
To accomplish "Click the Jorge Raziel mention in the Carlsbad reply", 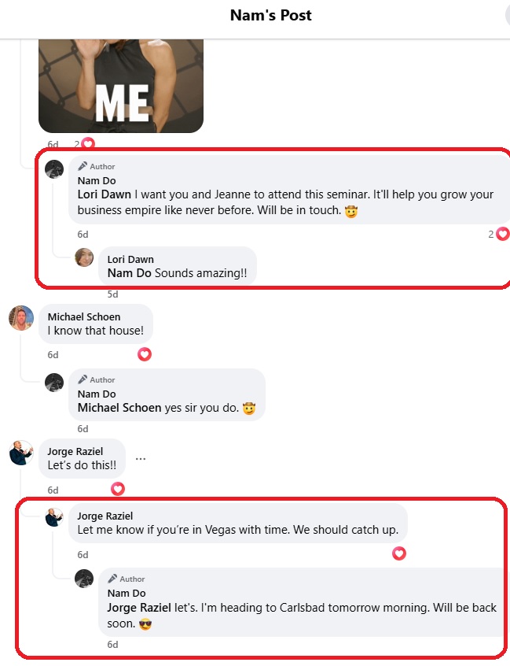I will click(x=139, y=608).
